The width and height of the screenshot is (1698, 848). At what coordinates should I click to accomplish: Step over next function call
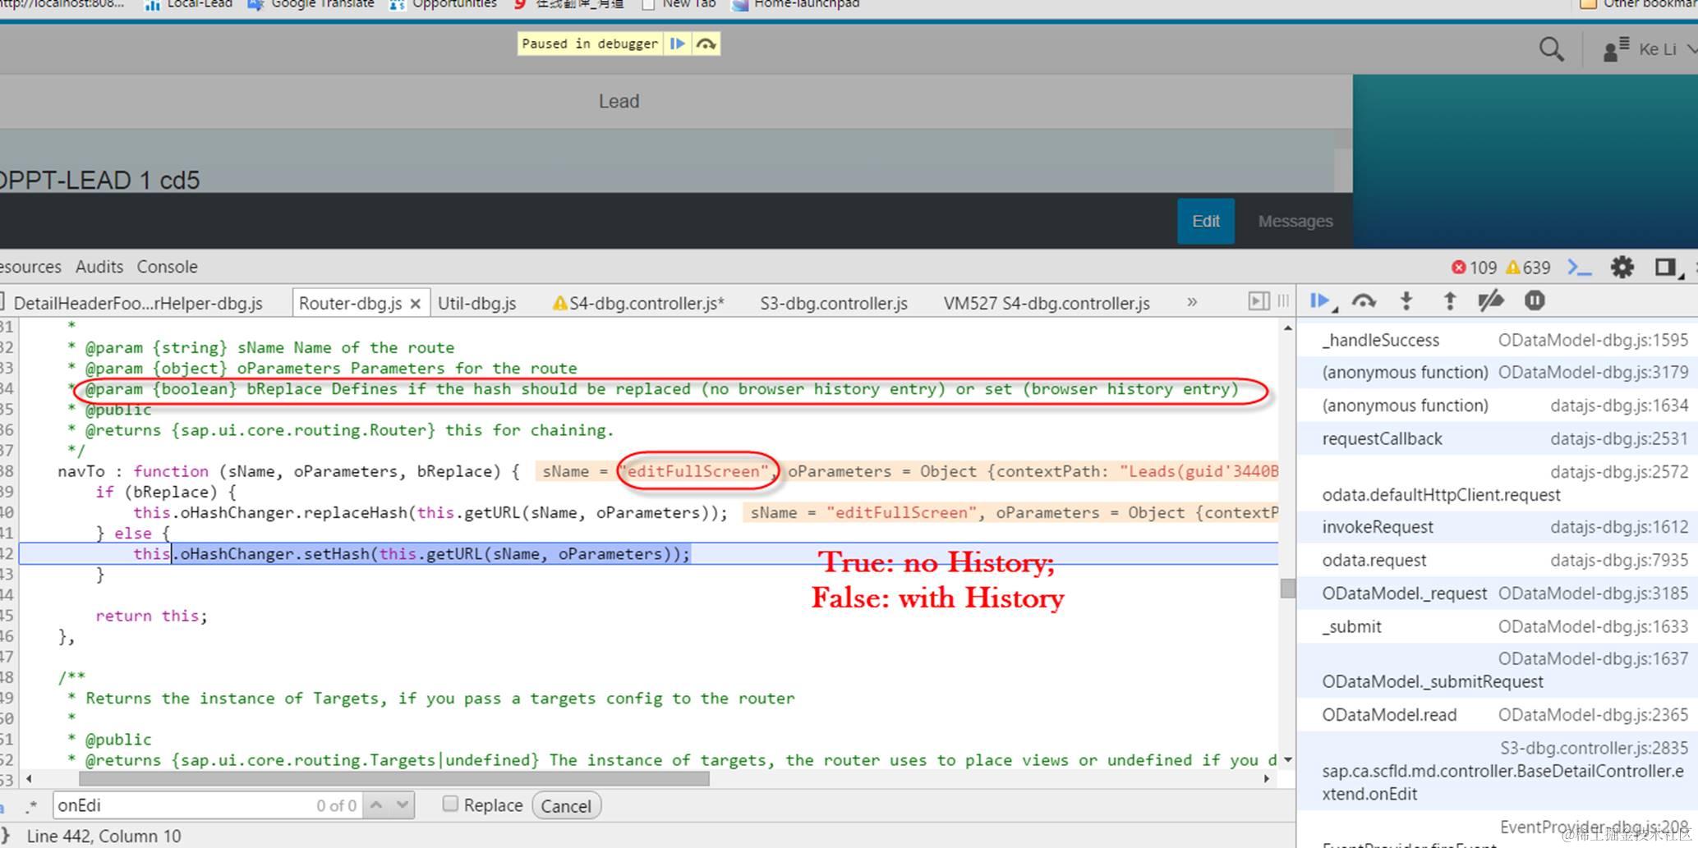tap(1364, 301)
